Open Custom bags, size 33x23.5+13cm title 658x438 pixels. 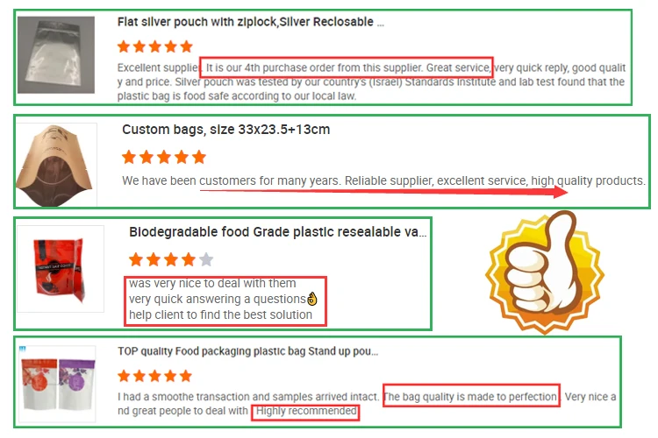click(x=225, y=130)
